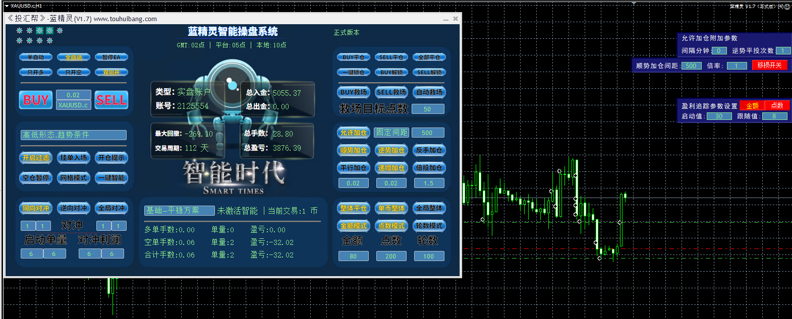Enable 只开空 short-only mode
792x319 pixels.
(74, 73)
